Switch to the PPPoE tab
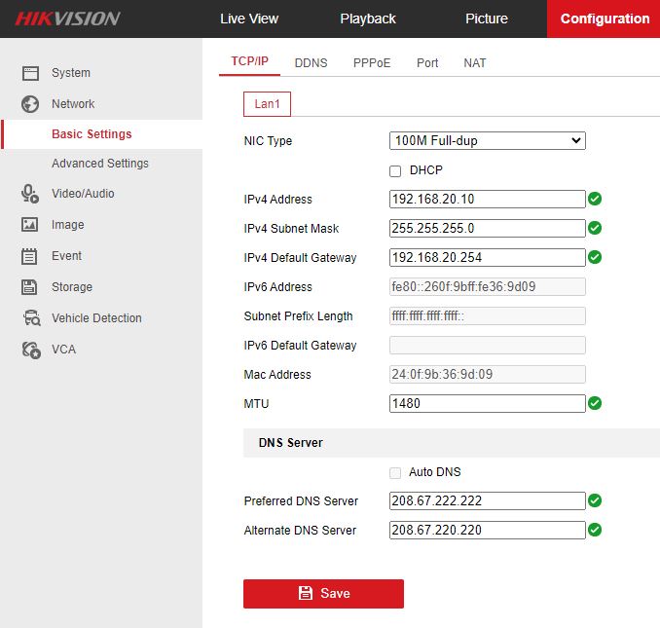The height and width of the screenshot is (628, 660). pyautogui.click(x=372, y=62)
